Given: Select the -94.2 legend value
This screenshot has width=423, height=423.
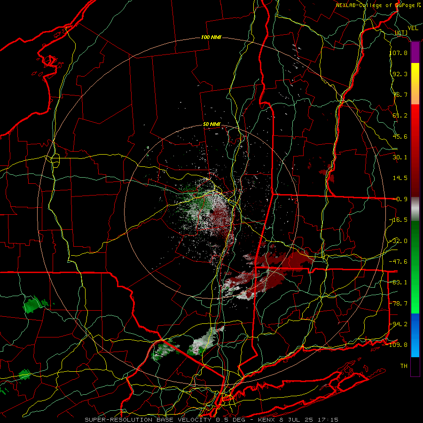Looking at the screenshot, I should tap(399, 324).
